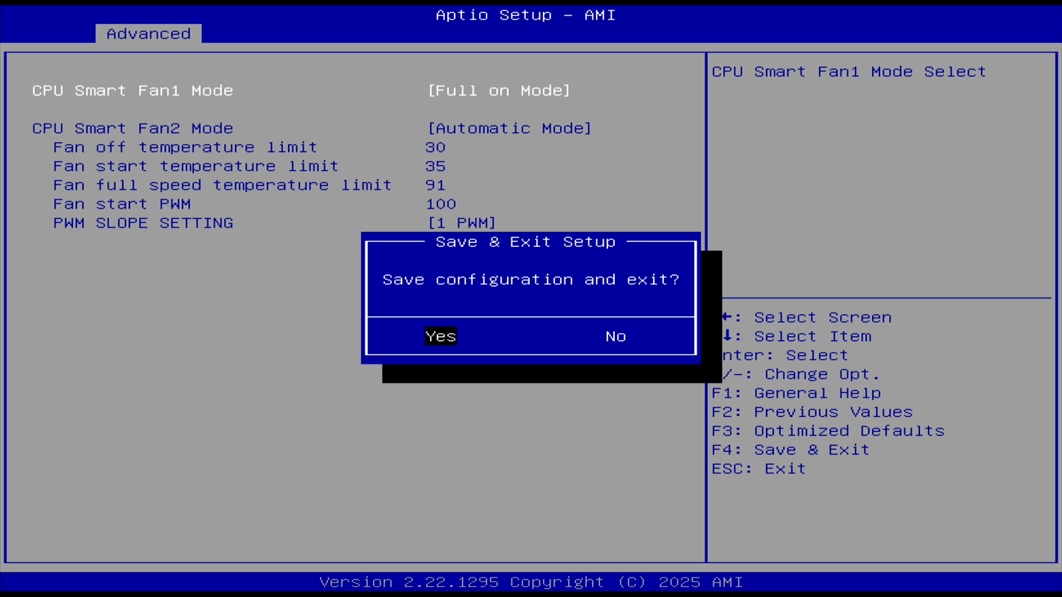Click the F3: Optimized Defaults hint
The width and height of the screenshot is (1062, 597).
pos(828,431)
